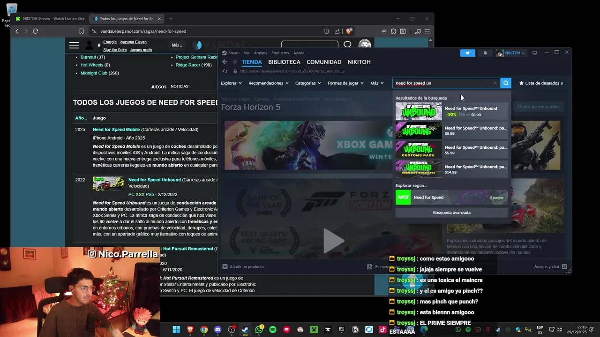600x337 pixels.
Task: Expand Más menu in Steam store
Action: coord(377,83)
